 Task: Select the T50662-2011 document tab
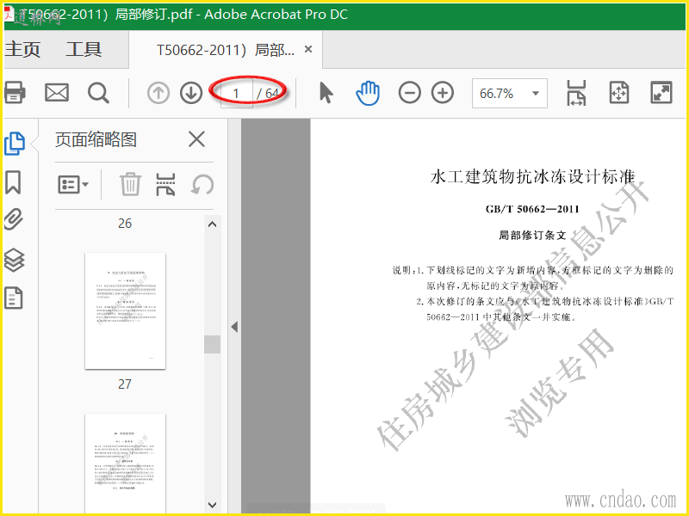click(x=226, y=50)
